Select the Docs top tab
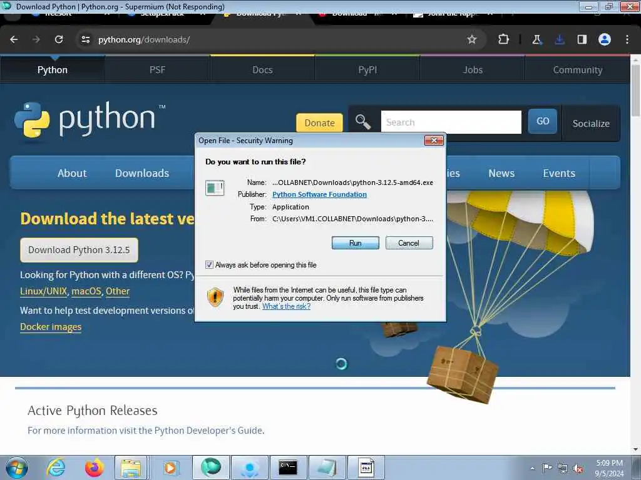This screenshot has width=641, height=480. coord(262,70)
